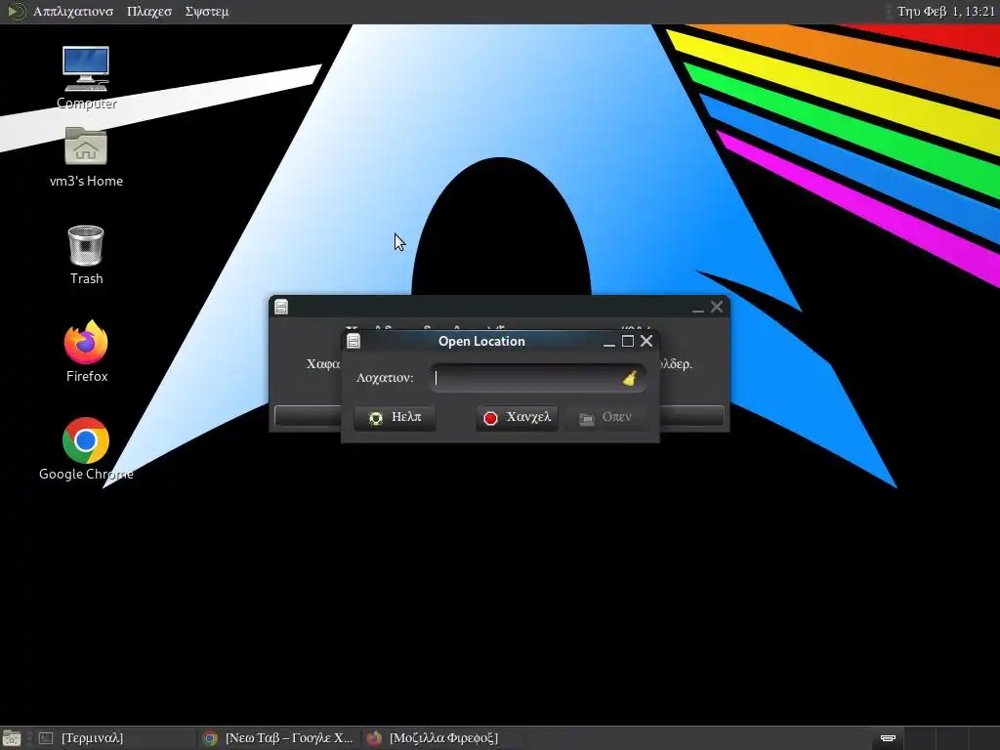
Task: Open the Σψστεμ menu
Action: [x=207, y=12]
